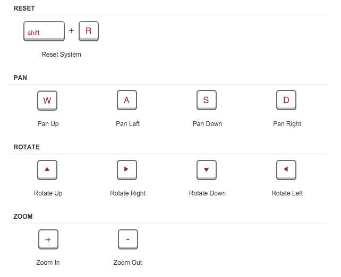Viewport: 341px width, 277px height.
Task: Click the ZOOM section heading
Action: click(23, 217)
